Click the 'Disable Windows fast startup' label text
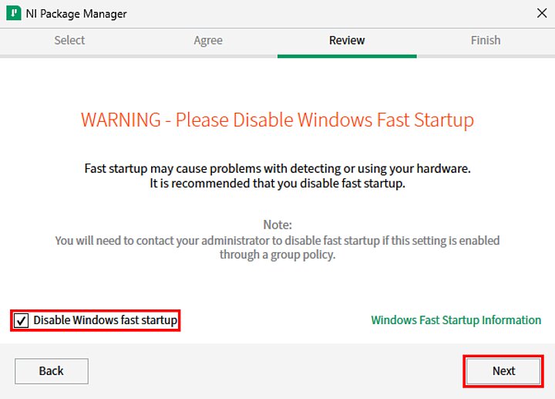The image size is (555, 399). click(x=106, y=320)
